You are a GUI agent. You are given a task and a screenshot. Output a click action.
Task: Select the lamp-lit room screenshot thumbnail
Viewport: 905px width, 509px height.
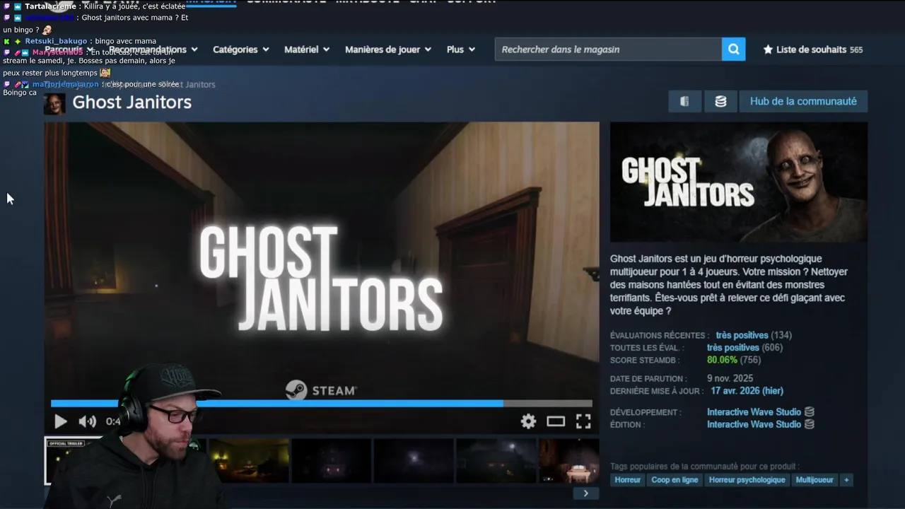tap(248, 461)
